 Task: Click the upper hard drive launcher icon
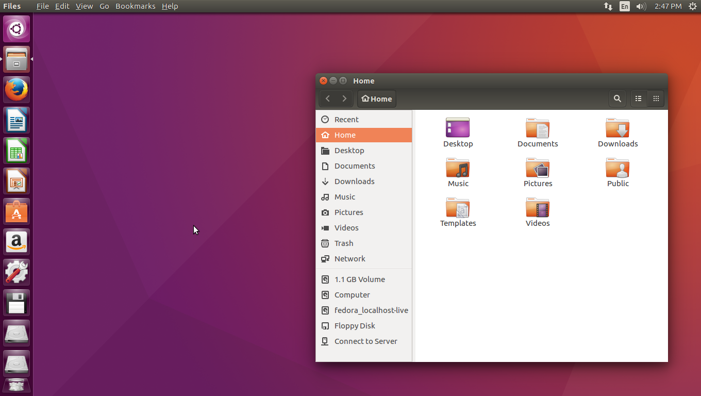16,333
